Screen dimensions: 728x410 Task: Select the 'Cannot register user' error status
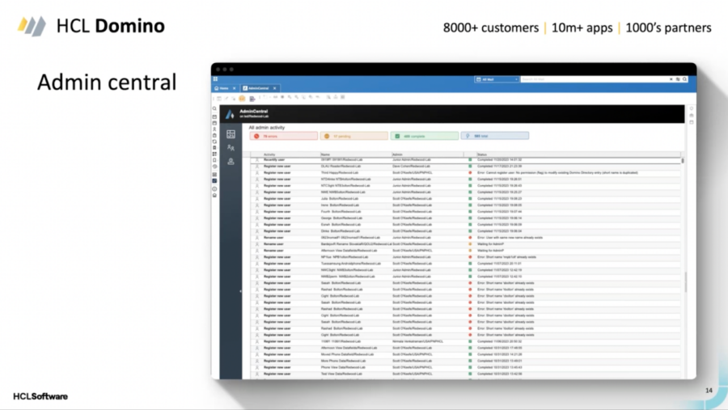[x=557, y=173]
